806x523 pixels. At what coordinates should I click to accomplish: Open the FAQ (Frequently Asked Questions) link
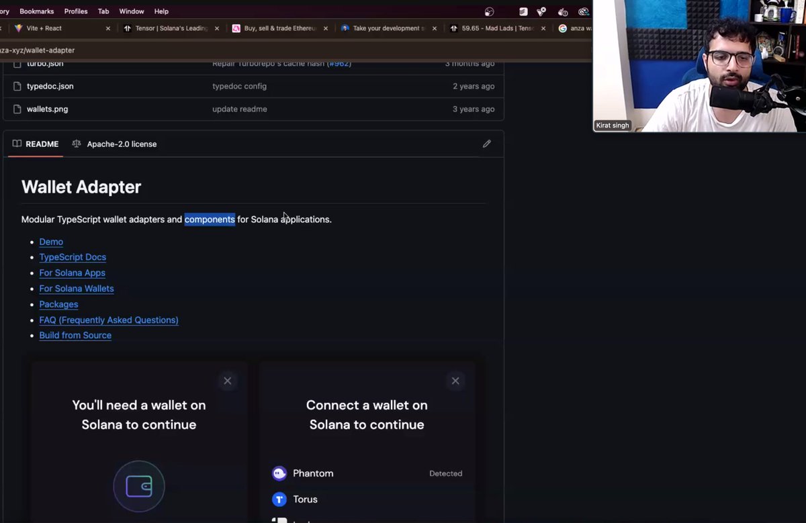click(108, 320)
